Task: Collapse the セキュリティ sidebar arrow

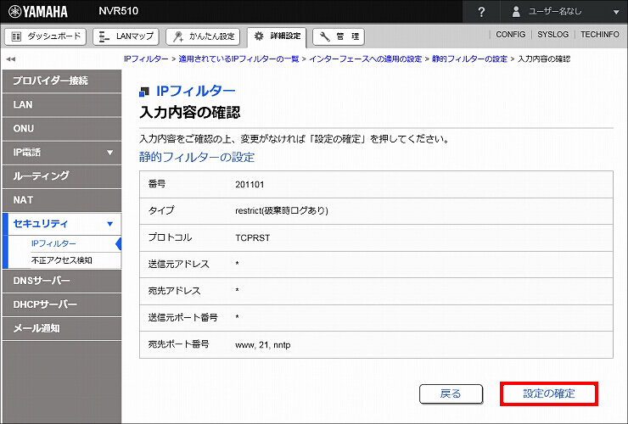Action: [110, 224]
